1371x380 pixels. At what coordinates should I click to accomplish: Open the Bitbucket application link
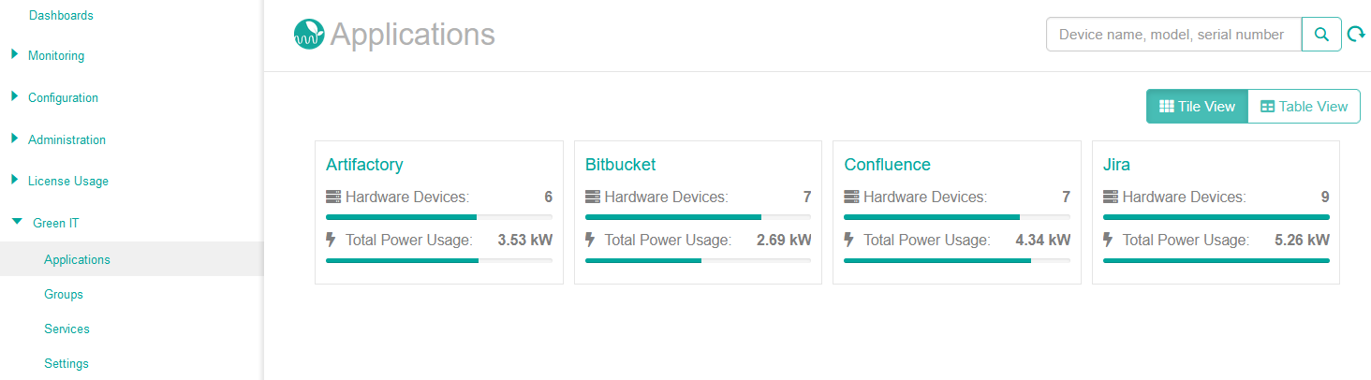[x=620, y=165]
